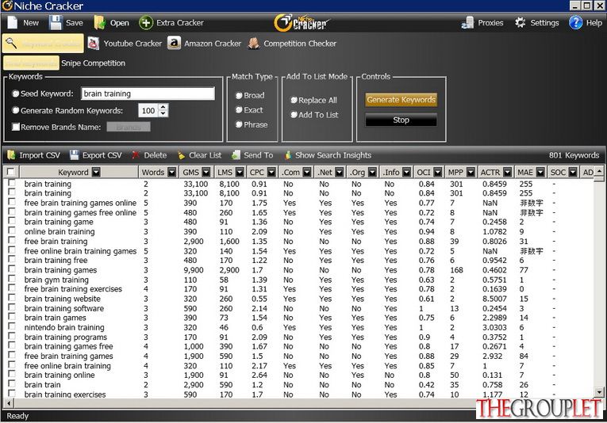This screenshot has height=423, width=607.
Task: Select the Phrase match type
Action: tap(239, 124)
